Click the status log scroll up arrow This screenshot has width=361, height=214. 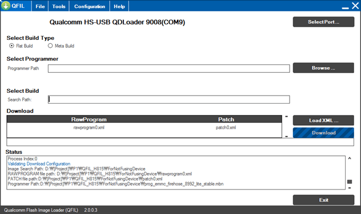pos(350,158)
